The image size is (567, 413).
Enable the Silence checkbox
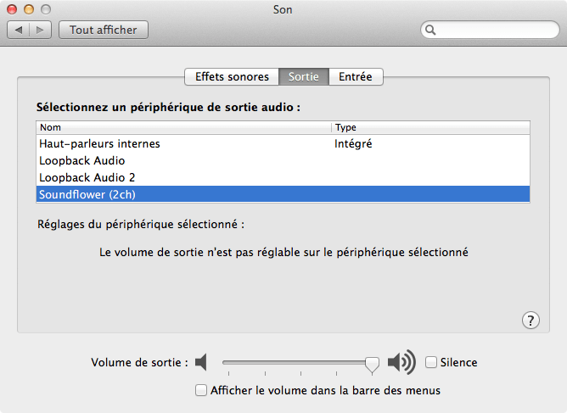tap(431, 363)
